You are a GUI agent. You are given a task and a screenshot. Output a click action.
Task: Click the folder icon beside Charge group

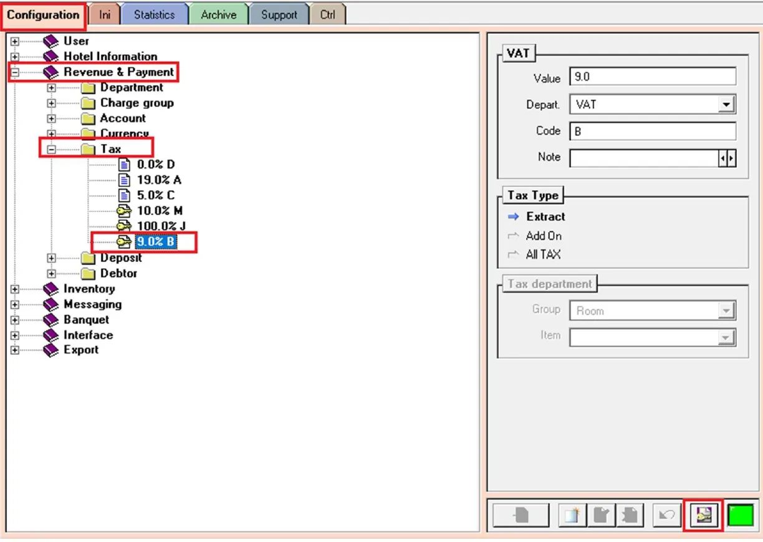(x=88, y=104)
